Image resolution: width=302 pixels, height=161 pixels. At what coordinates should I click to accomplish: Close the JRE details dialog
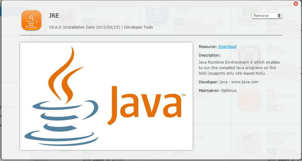click(x=296, y=4)
